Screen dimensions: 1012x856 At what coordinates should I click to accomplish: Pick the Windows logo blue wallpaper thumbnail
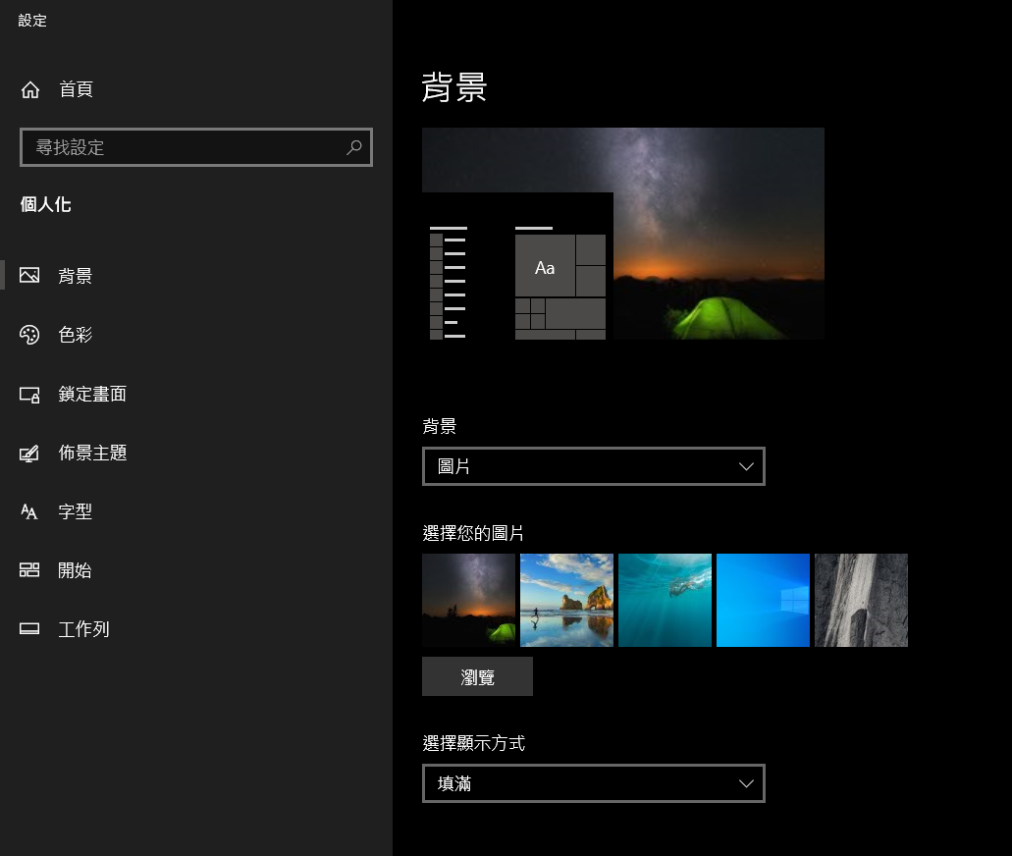pos(763,601)
